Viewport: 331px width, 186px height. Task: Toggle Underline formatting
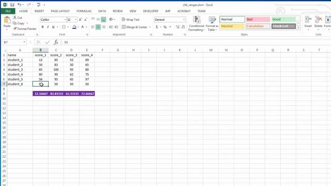point(53,27)
